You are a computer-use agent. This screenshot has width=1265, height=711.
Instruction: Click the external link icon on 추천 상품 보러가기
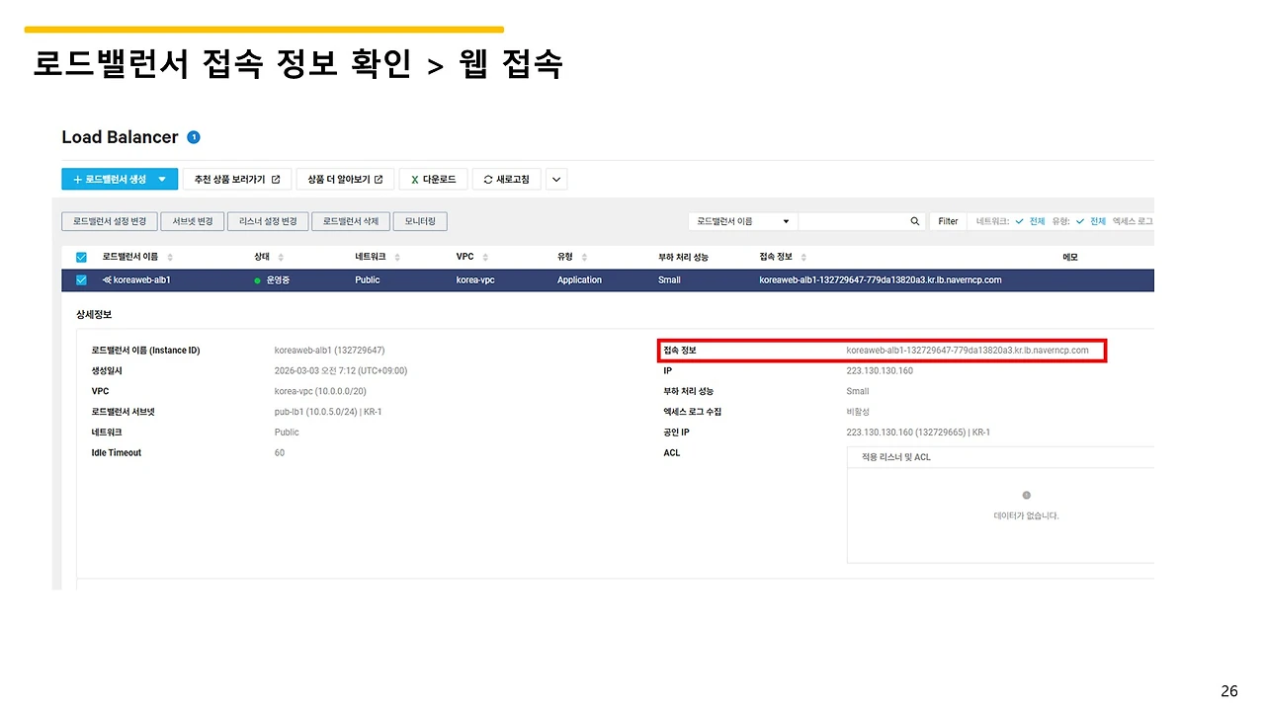[276, 179]
